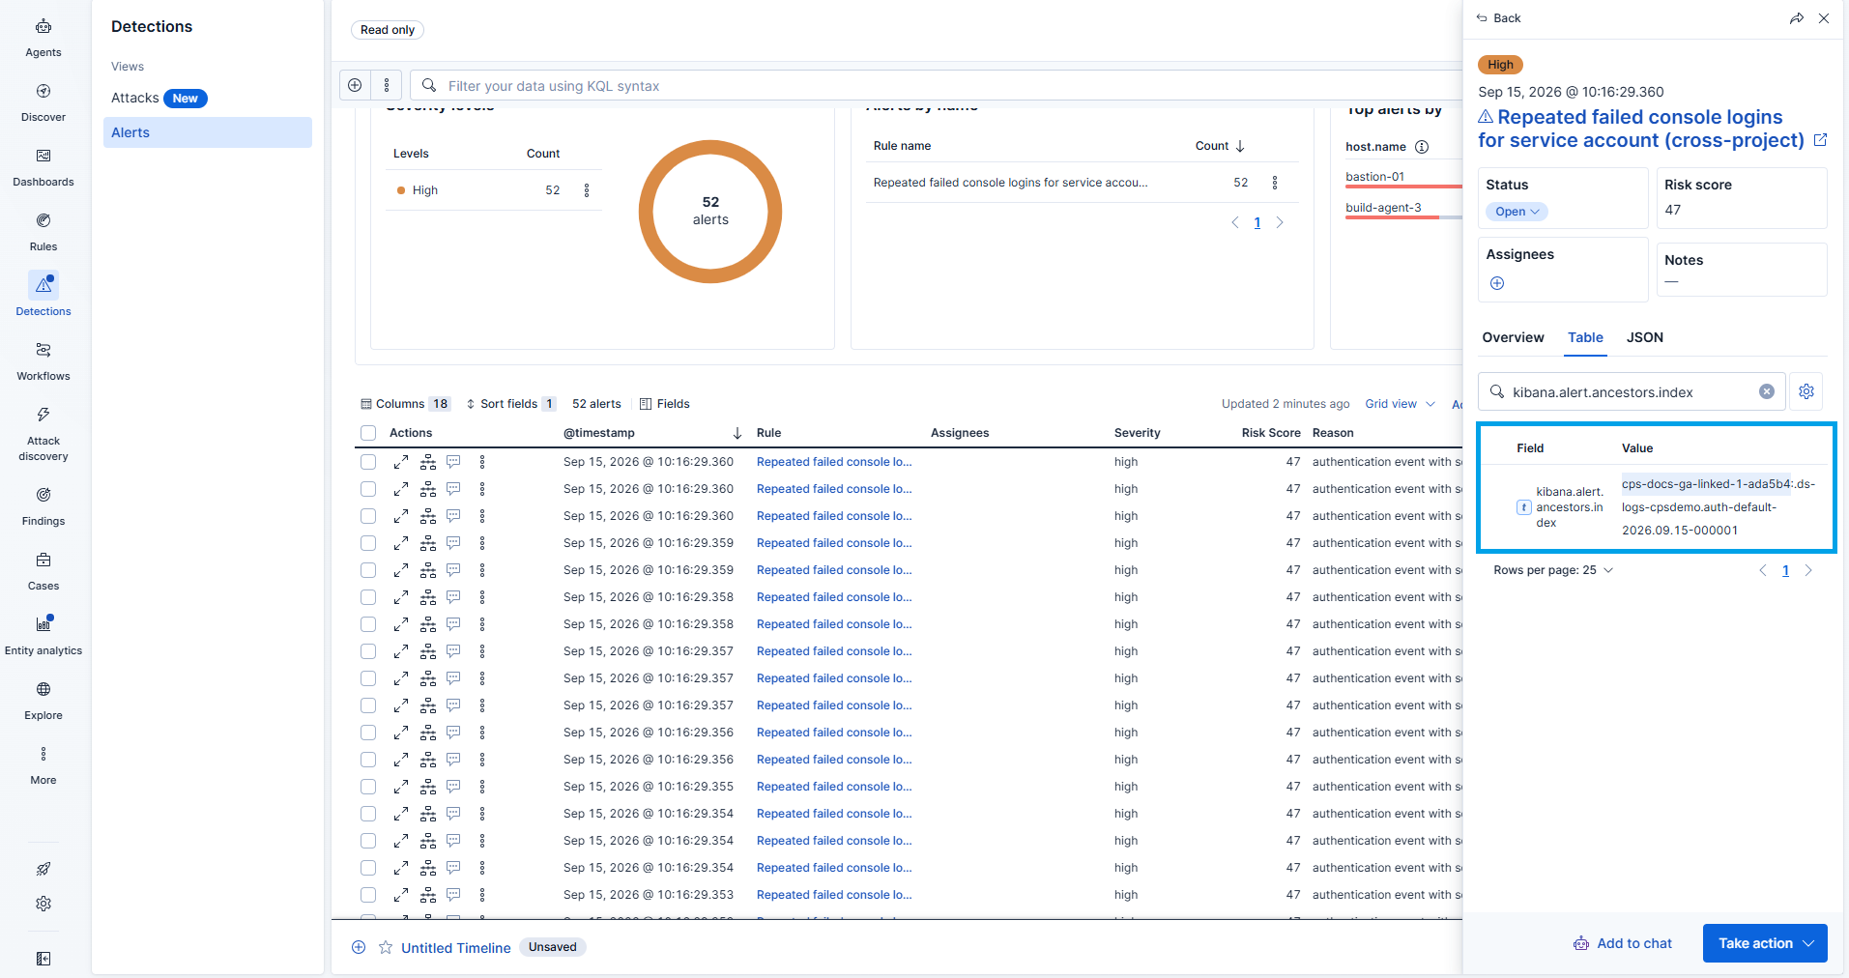Open the Untitled Timeline link

click(x=456, y=947)
